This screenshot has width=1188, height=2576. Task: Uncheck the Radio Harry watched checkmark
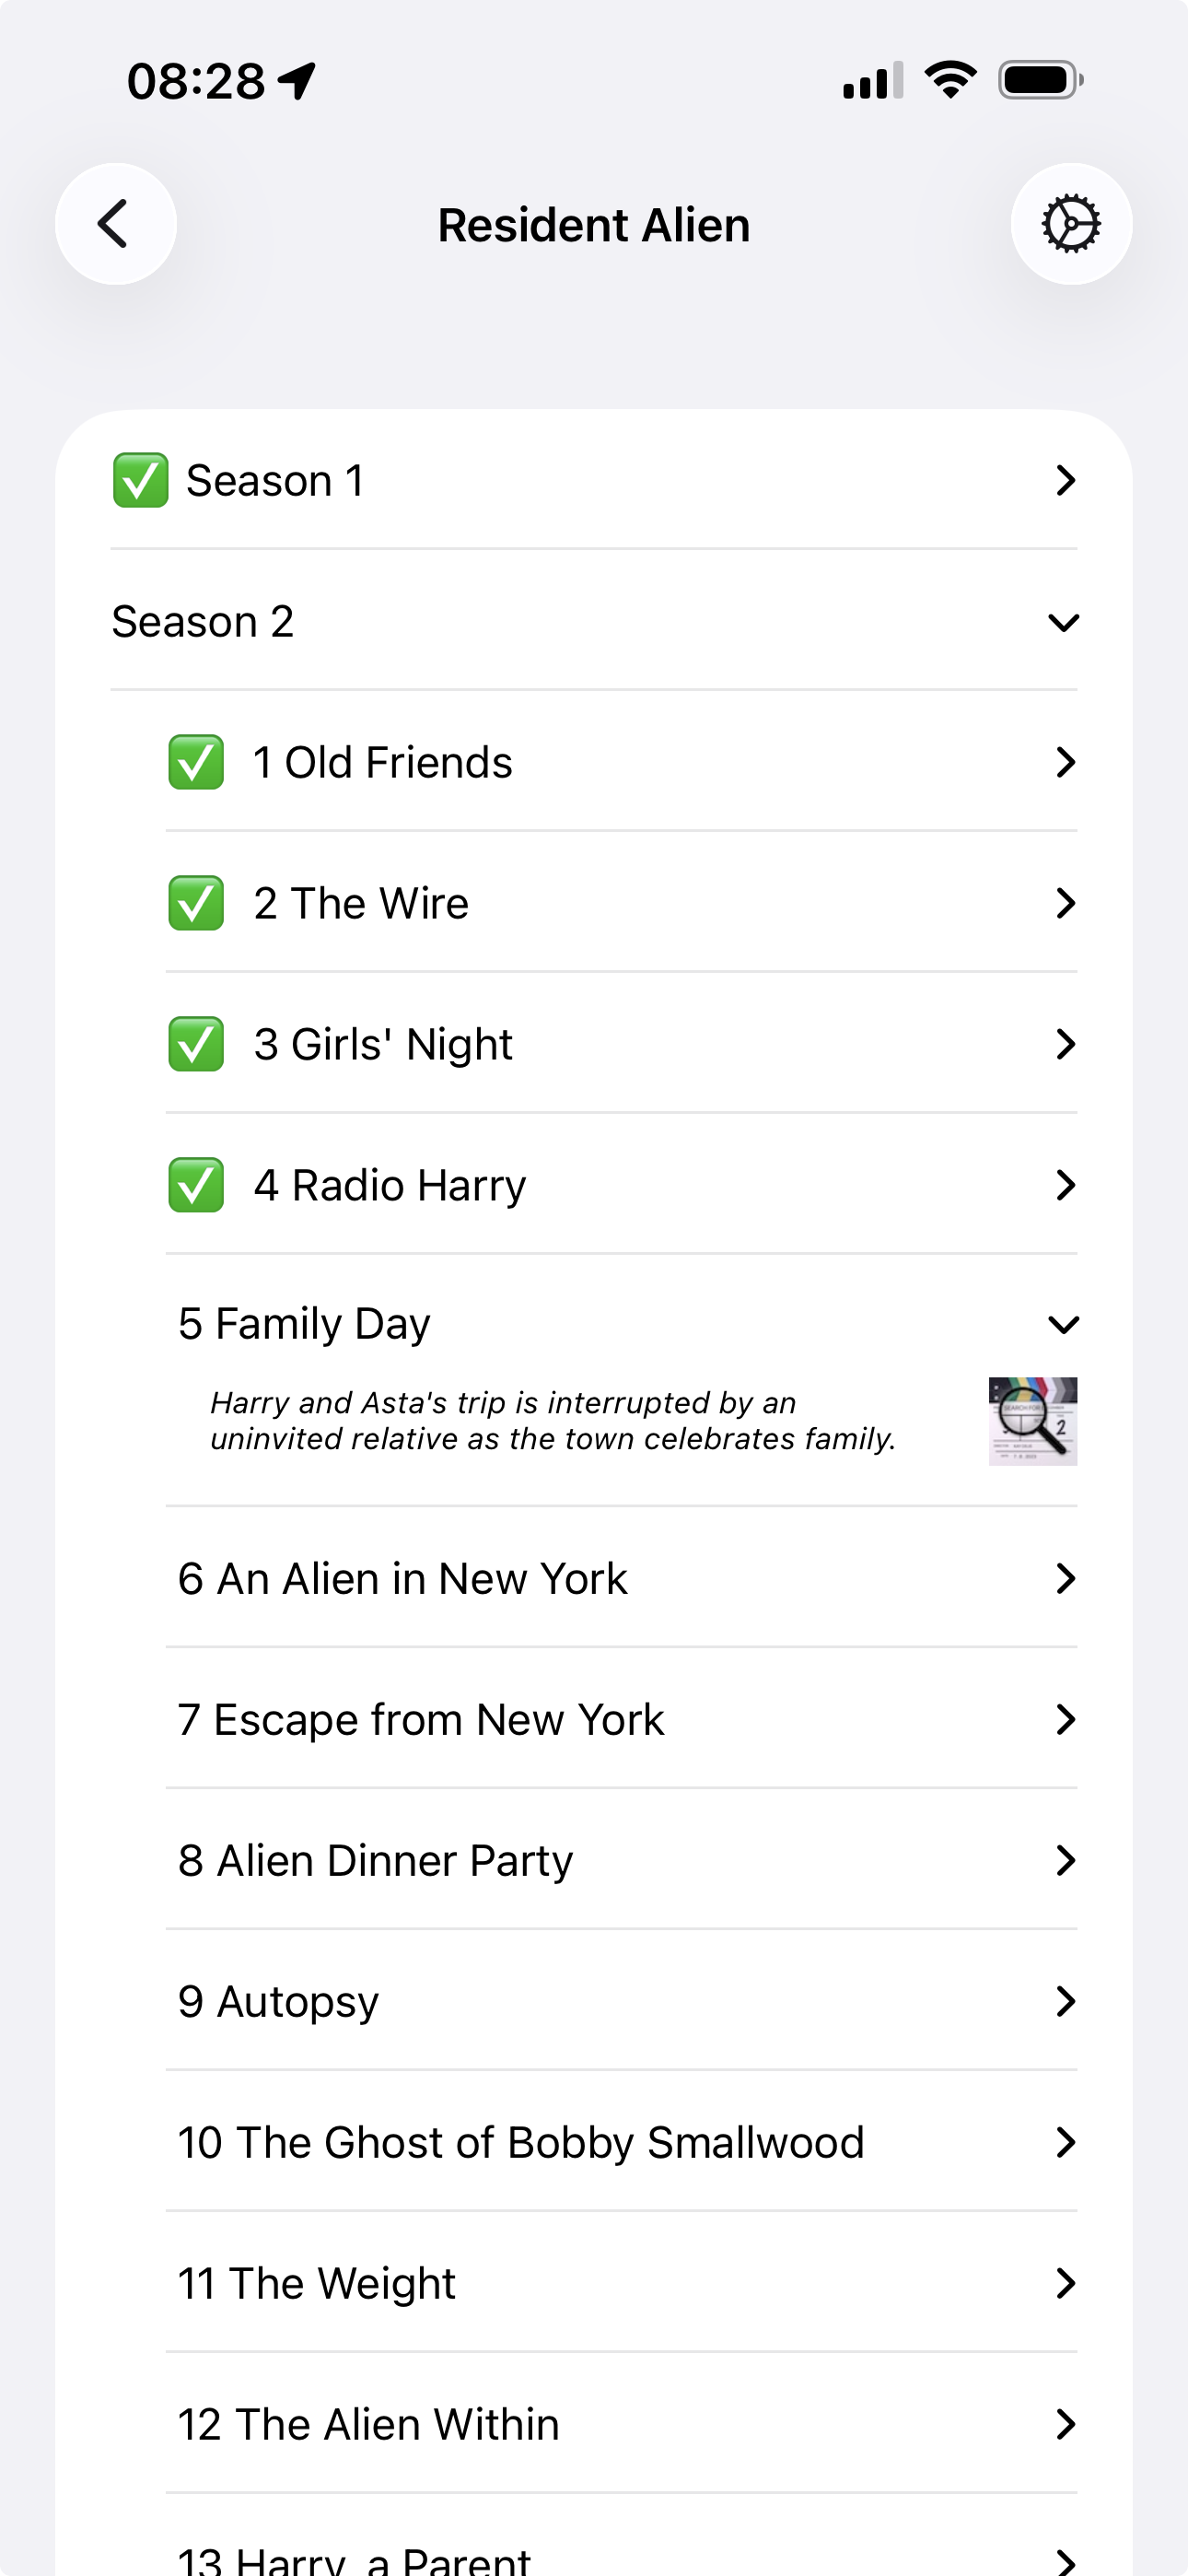click(196, 1185)
